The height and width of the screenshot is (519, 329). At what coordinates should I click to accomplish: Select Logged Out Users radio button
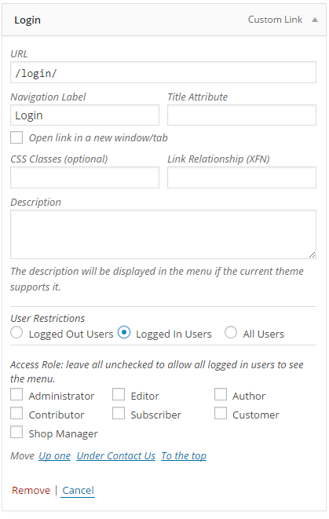(16, 332)
